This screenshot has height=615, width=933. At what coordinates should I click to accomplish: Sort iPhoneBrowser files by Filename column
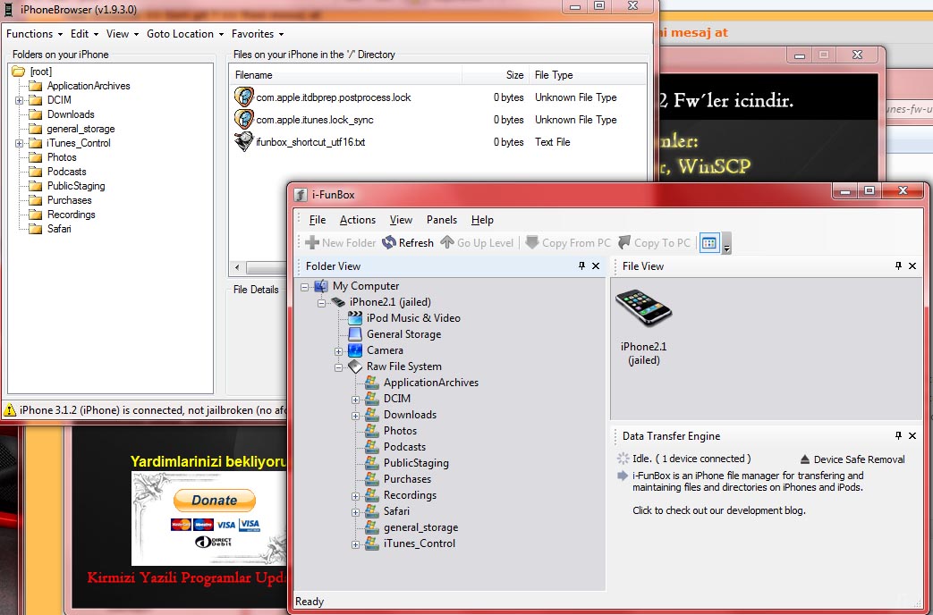point(345,75)
